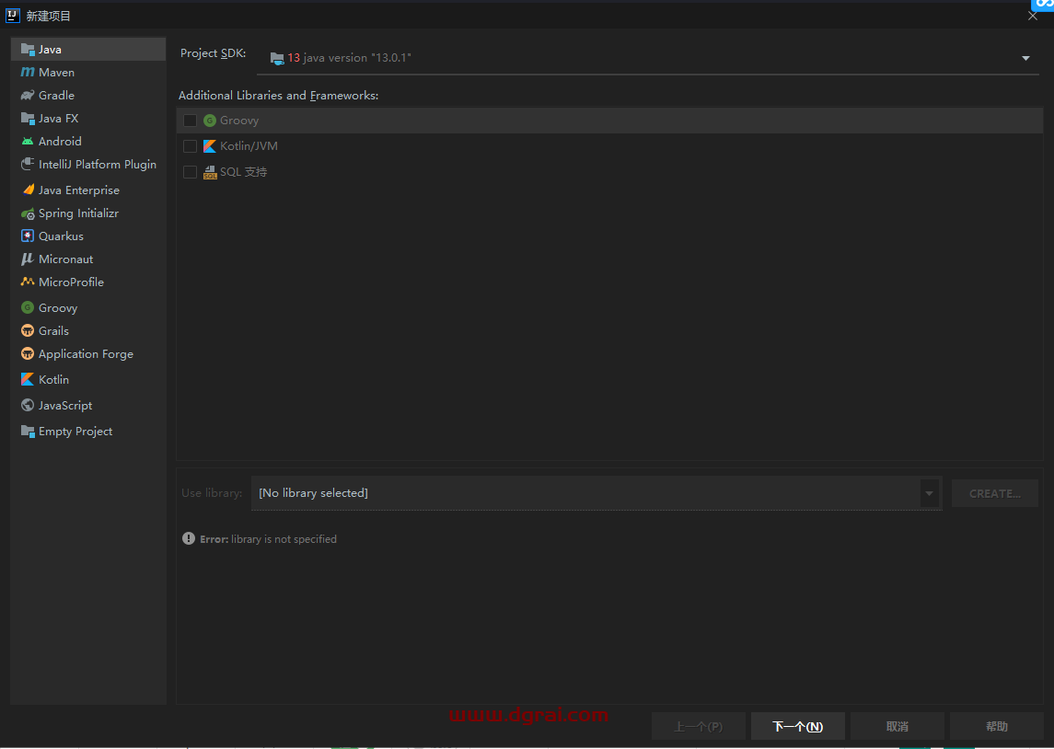1054x749 pixels.
Task: Expand the library combo box arrow
Action: [930, 493]
